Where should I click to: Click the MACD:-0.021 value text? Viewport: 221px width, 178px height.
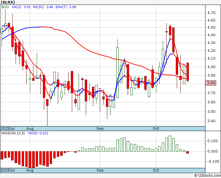click(x=38, y=133)
